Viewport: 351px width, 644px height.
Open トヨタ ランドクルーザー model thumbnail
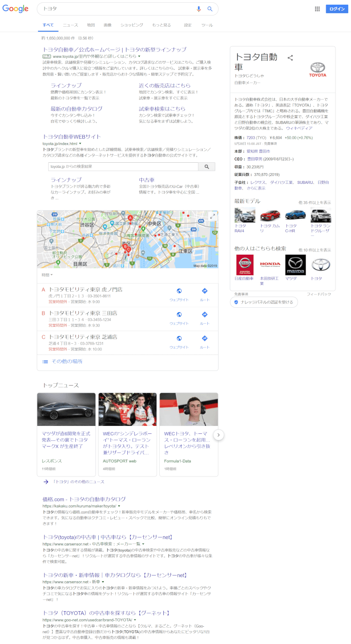click(321, 215)
